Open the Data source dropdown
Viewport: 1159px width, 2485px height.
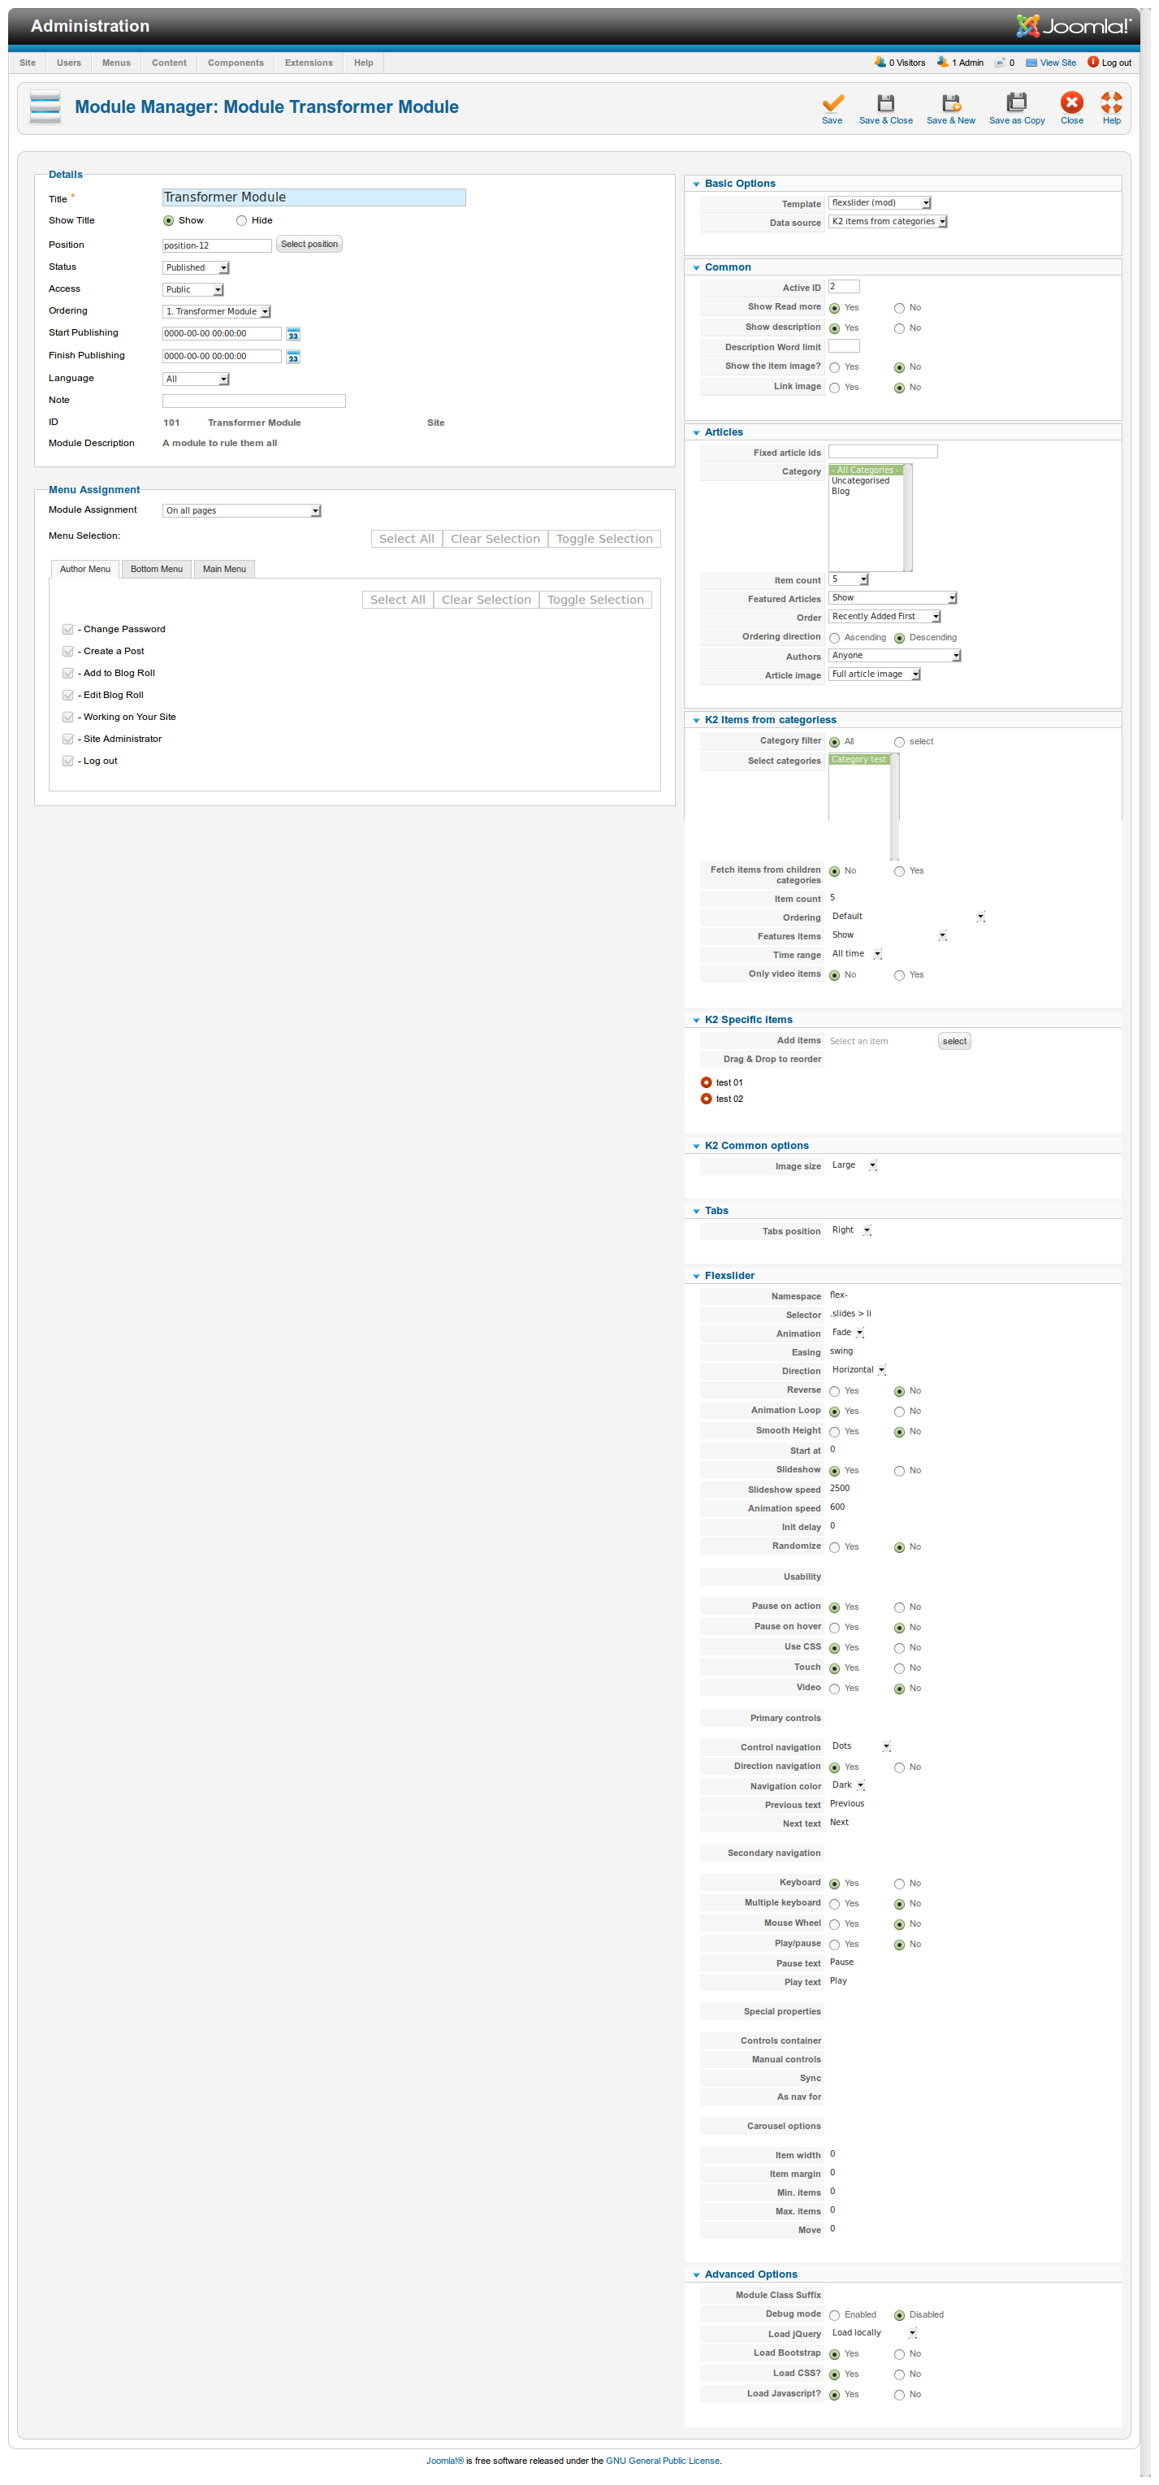(x=888, y=222)
